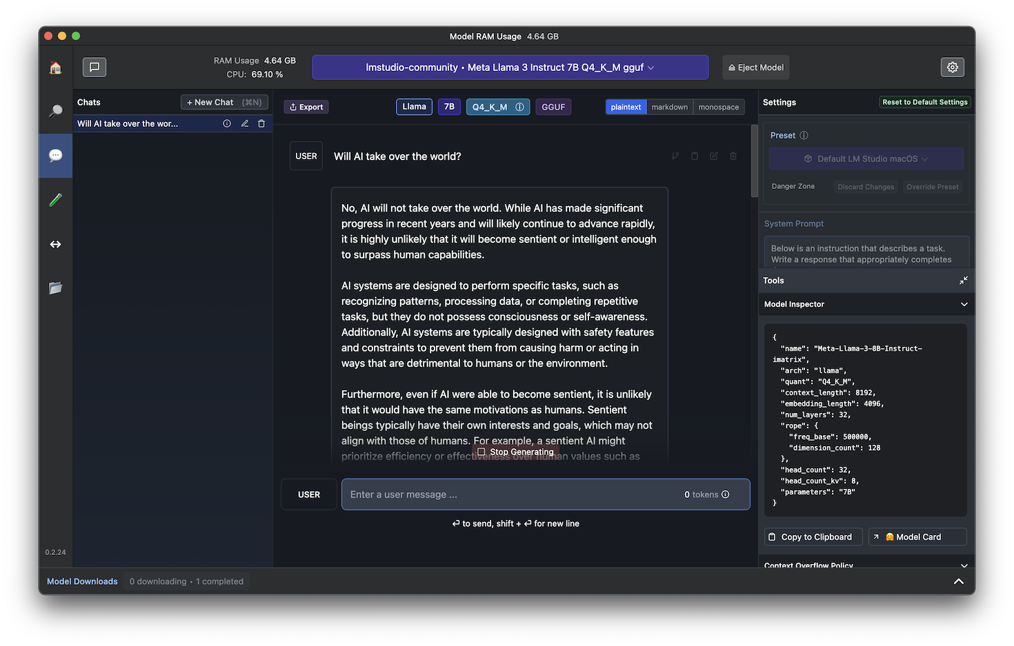The image size is (1014, 646).
Task: Click the System Prompt text box
Action: tap(866, 252)
